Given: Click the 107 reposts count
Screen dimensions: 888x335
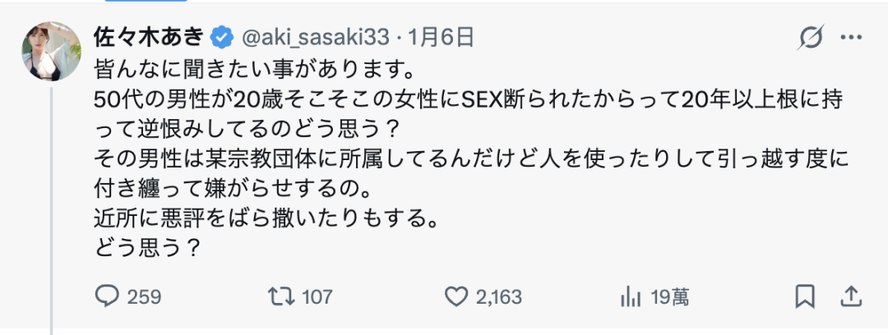Looking at the screenshot, I should [317, 296].
